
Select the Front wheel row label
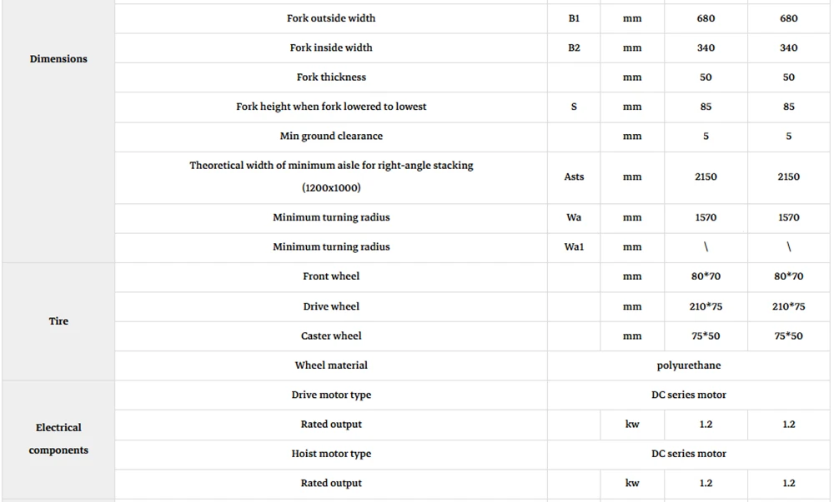[x=331, y=276]
